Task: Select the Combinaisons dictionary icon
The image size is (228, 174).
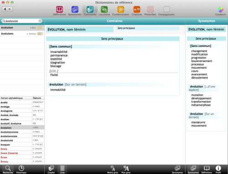Action: 120,11
